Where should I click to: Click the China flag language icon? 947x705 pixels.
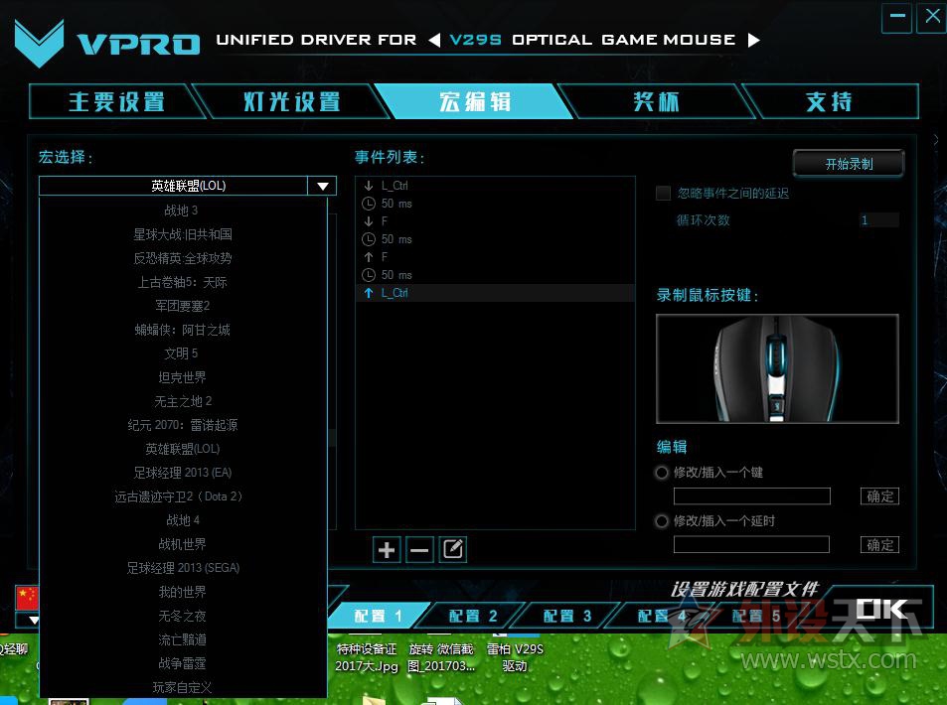27,598
